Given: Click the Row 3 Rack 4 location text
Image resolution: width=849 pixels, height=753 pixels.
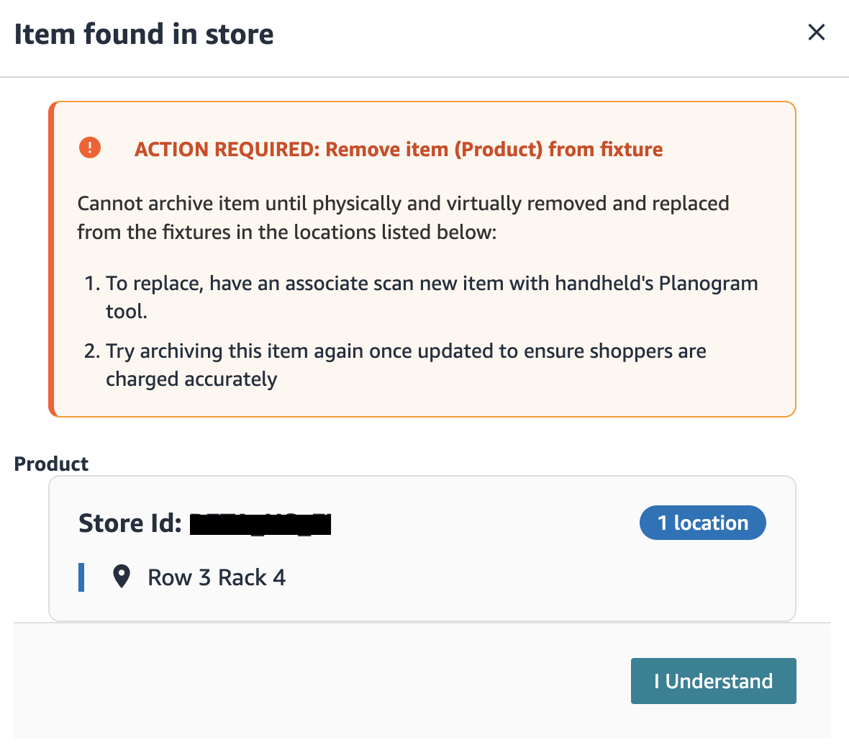Looking at the screenshot, I should click(x=217, y=577).
